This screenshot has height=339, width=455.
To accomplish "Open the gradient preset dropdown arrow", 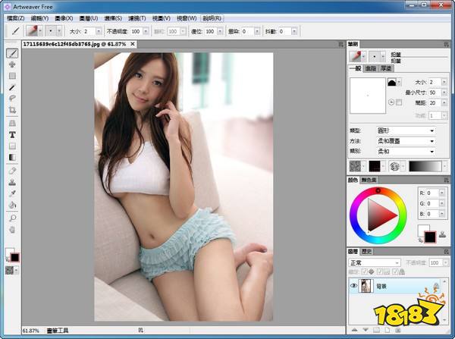I will (445, 166).
